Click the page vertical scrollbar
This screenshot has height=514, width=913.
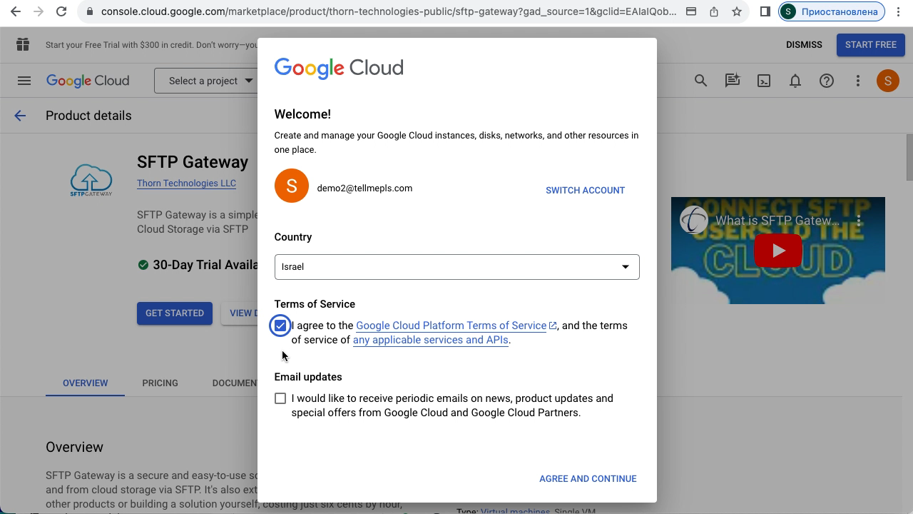(x=909, y=157)
